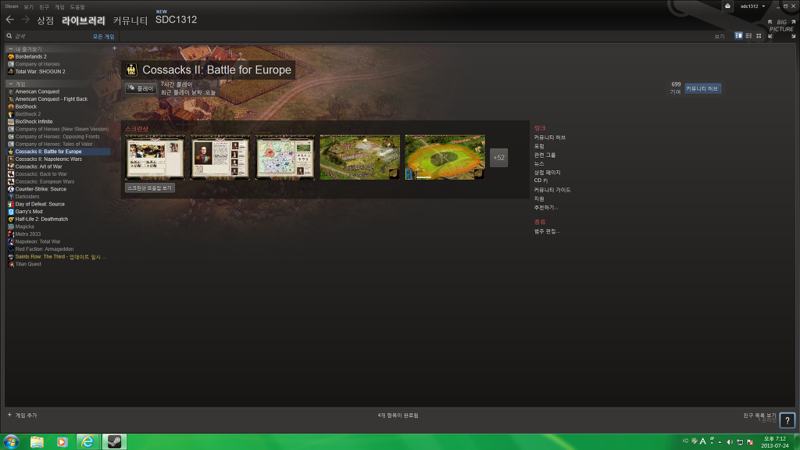The image size is (800, 450).
Task: Open the Action Center flag icon
Action: (x=749, y=442)
